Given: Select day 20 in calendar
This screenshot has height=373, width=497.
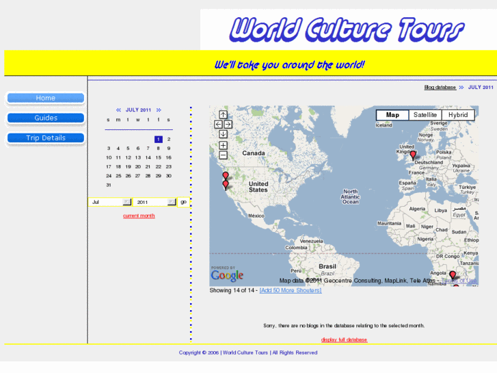Looking at the screenshot, I should coord(138,167).
